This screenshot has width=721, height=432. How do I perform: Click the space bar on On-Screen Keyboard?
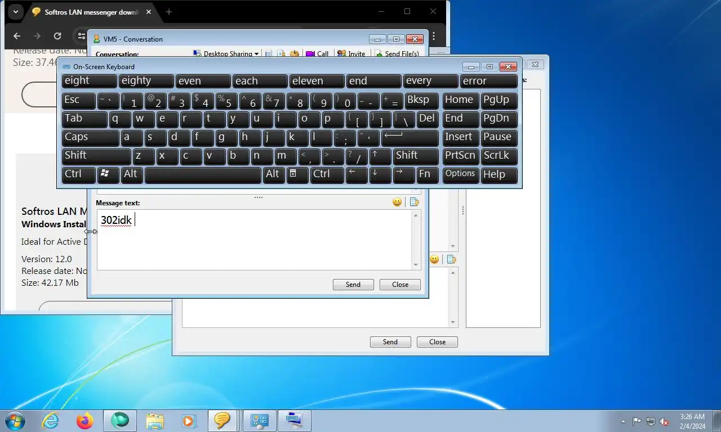click(x=203, y=174)
